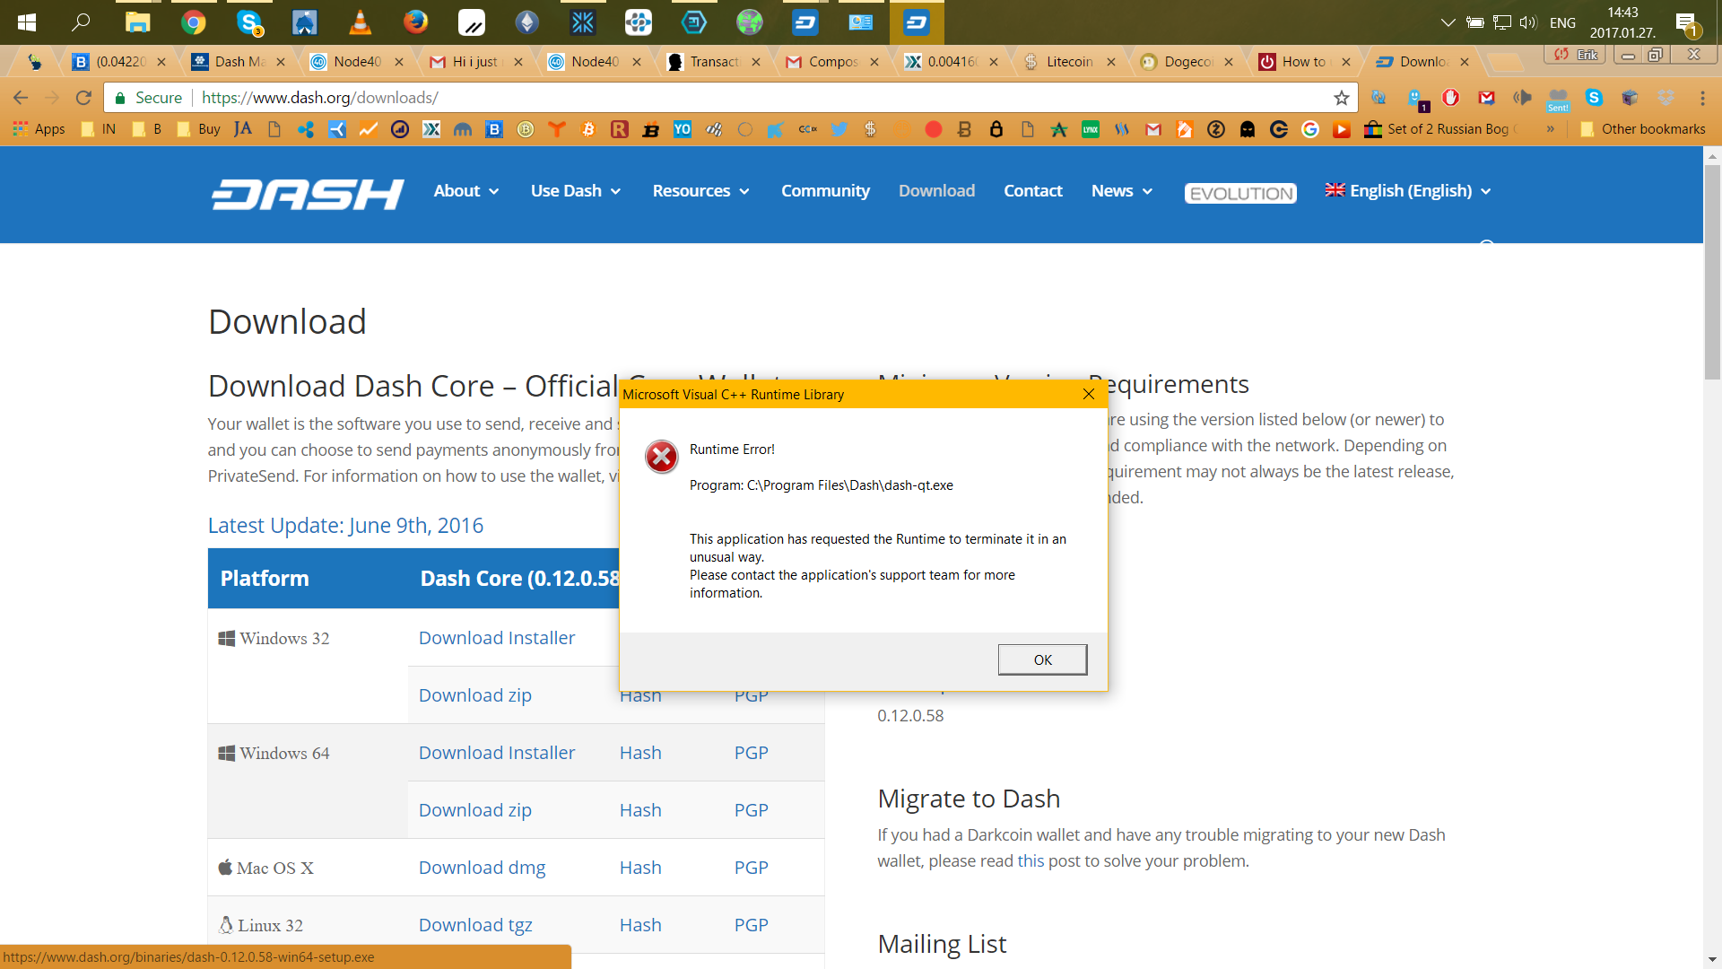Open the Skype extension icon in Chrome toolbar

[x=1594, y=98]
